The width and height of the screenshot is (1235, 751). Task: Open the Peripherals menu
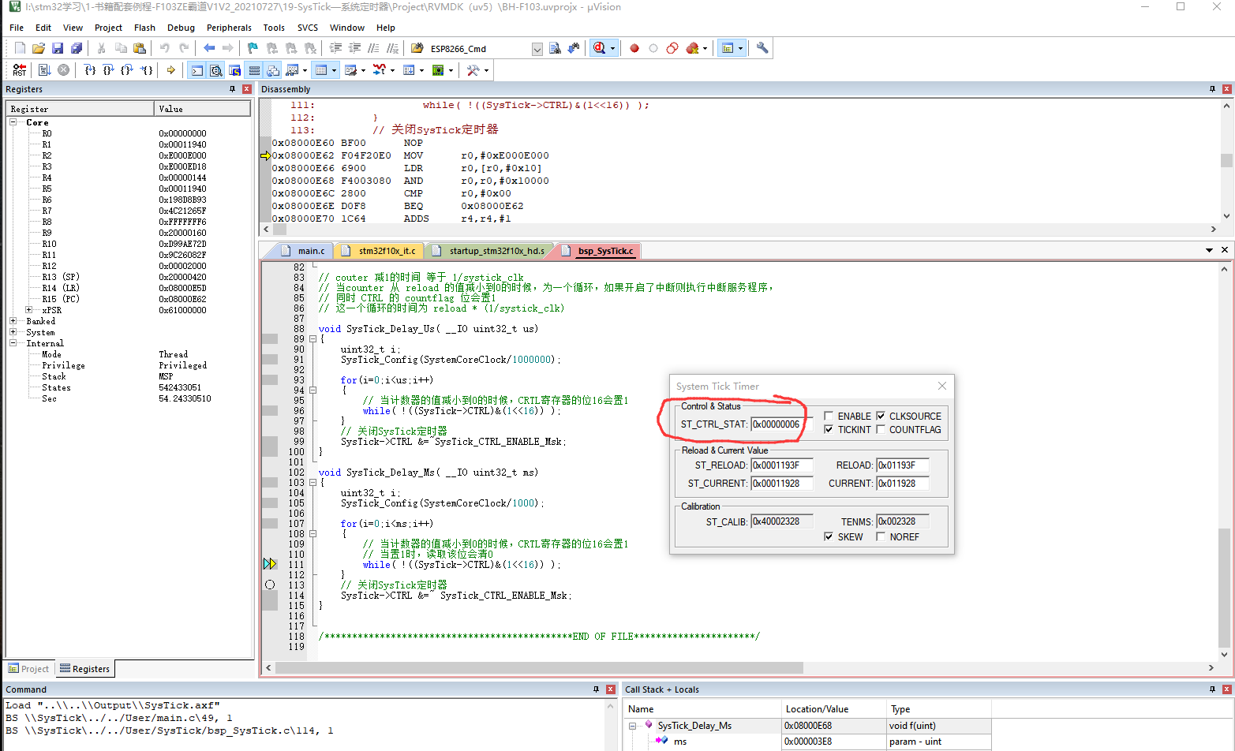[229, 28]
